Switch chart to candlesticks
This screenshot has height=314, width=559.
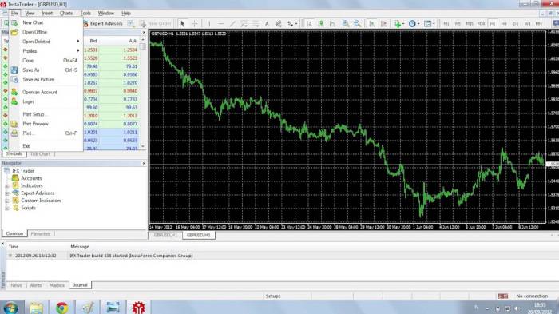point(321,23)
